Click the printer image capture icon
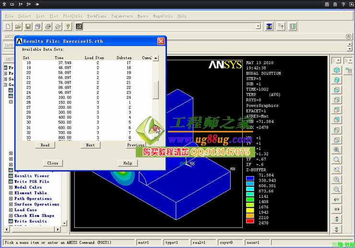Viewport: 355px width, 248px height. 48,26
